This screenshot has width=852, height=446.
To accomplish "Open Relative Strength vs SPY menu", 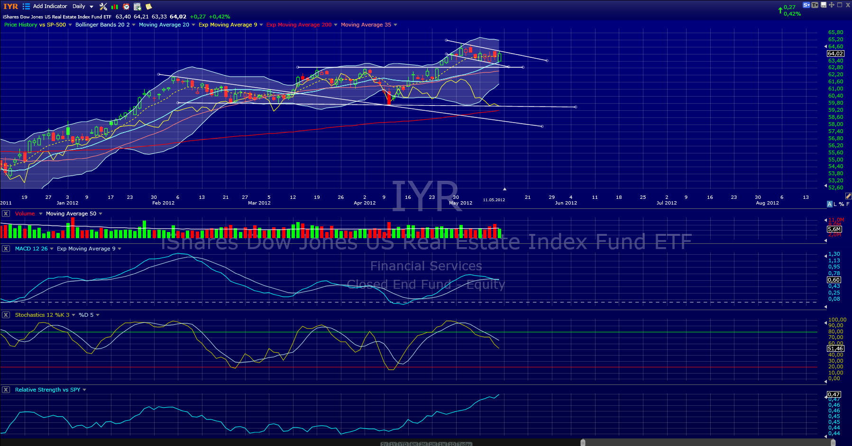I will coord(84,390).
